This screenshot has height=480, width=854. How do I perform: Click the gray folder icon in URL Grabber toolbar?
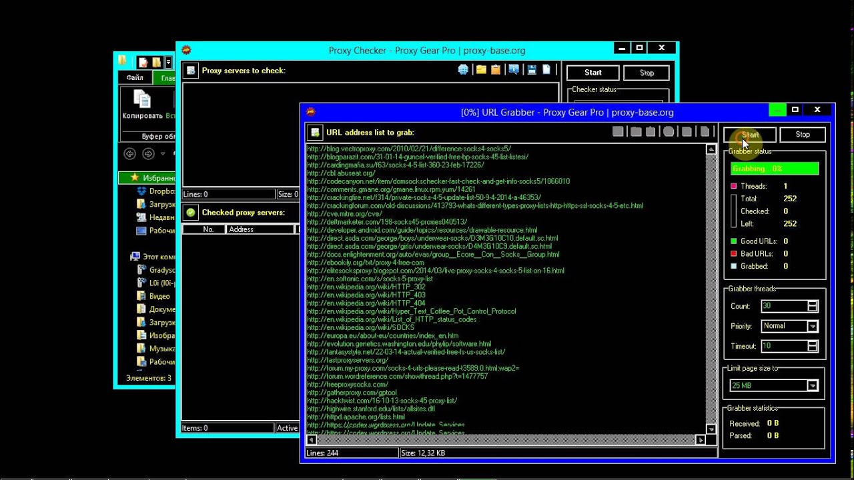(636, 132)
